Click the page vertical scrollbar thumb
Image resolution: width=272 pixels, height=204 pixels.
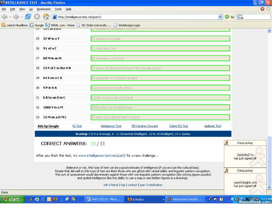(270, 160)
